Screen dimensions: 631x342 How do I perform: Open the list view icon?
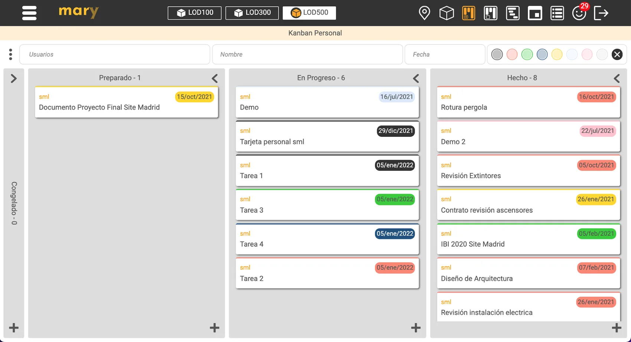[557, 13]
